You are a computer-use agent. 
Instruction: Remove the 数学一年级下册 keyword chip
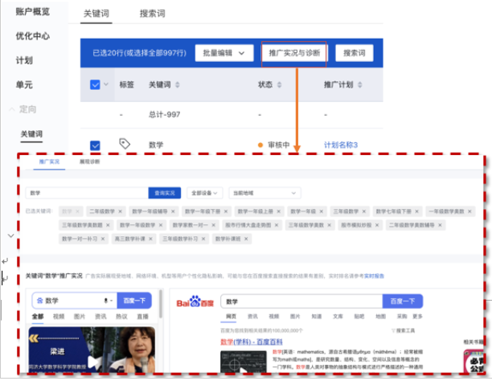point(226,211)
